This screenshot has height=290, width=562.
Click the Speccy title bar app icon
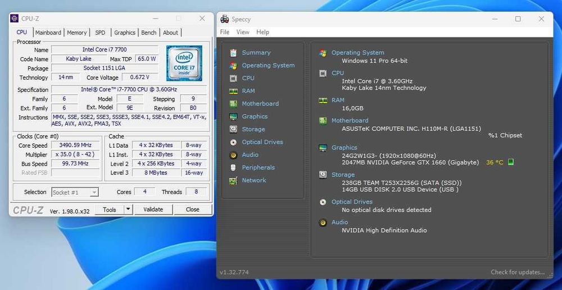pos(224,19)
